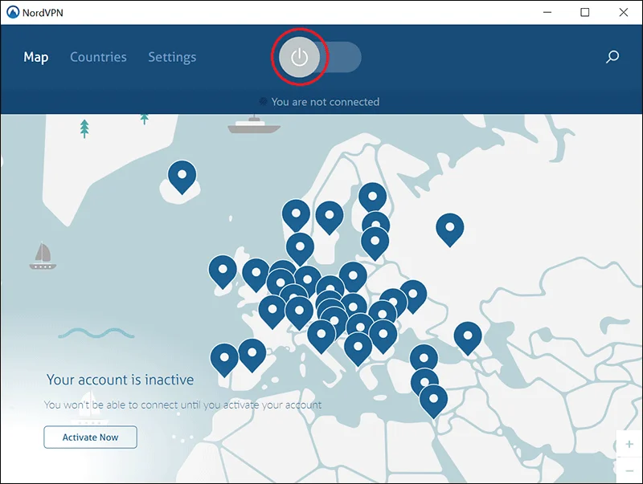This screenshot has height=484, width=643.
Task: Select the Latvia server pin
Action: point(375,243)
